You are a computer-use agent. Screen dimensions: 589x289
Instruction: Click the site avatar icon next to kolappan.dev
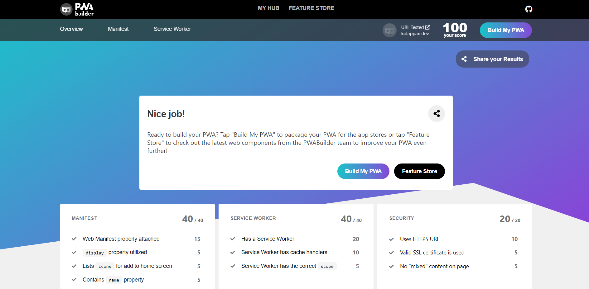389,31
